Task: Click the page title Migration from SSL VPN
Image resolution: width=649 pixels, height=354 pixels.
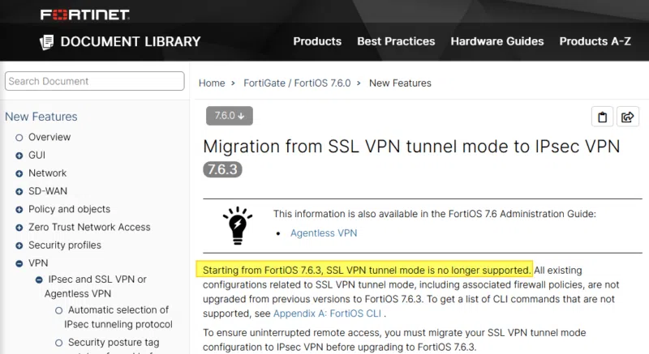Action: (411, 147)
